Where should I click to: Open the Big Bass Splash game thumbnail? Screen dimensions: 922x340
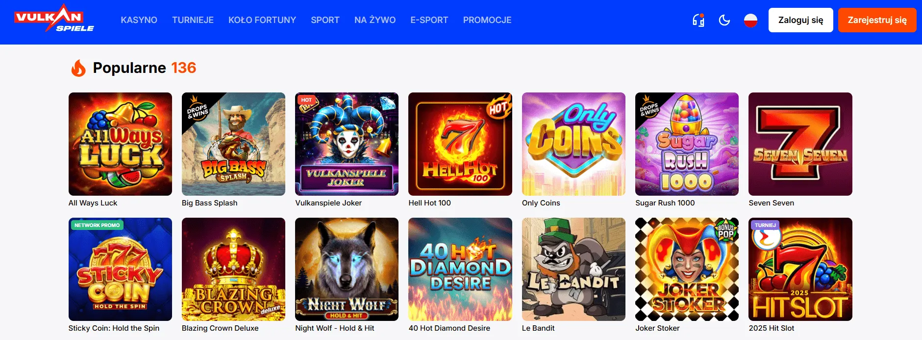[233, 144]
